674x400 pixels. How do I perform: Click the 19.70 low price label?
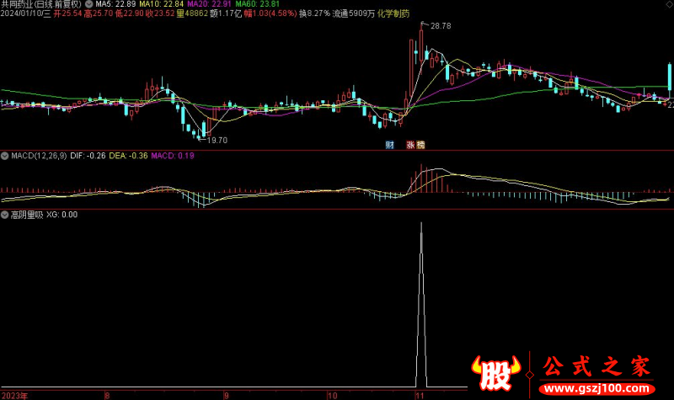click(x=217, y=141)
